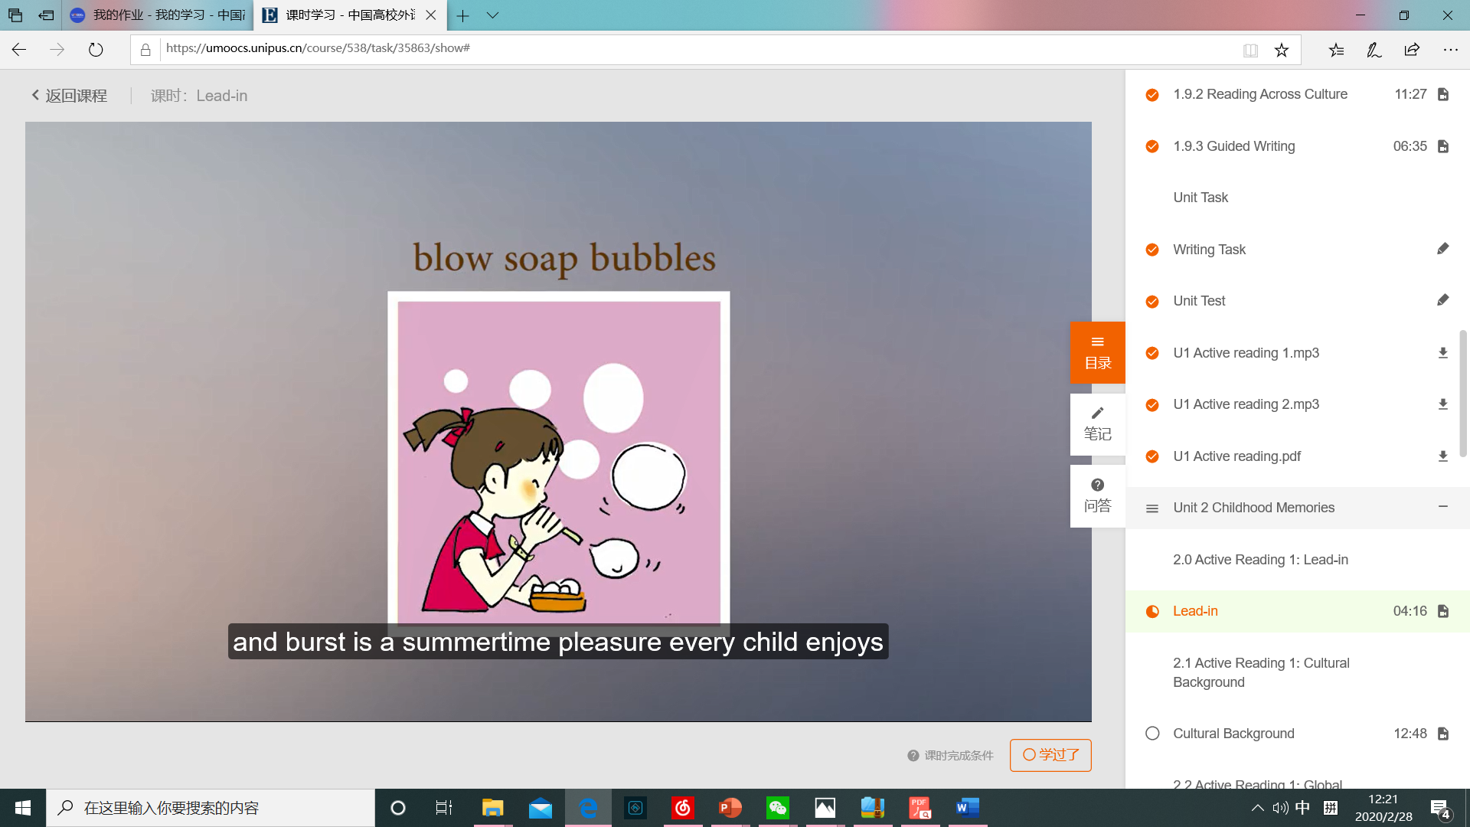Screen dimensions: 1470x827
Task: Download U1 Active reading 1.mp3
Action: (1442, 353)
